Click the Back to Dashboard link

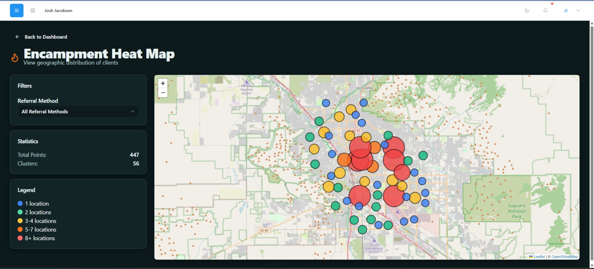[x=46, y=37]
